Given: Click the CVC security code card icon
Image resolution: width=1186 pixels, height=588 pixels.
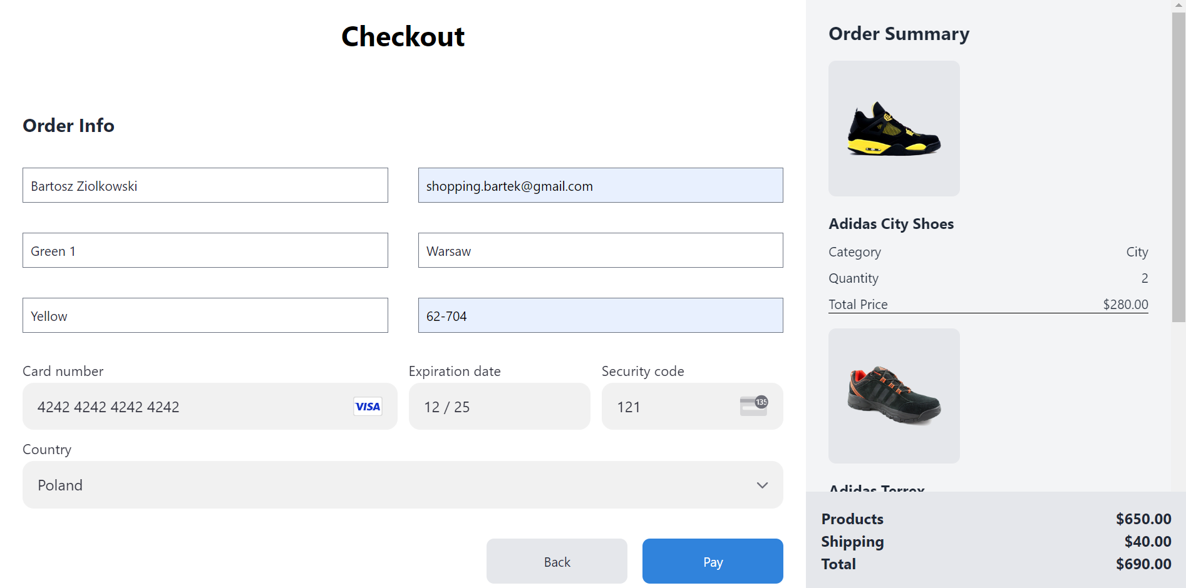Looking at the screenshot, I should [753, 405].
